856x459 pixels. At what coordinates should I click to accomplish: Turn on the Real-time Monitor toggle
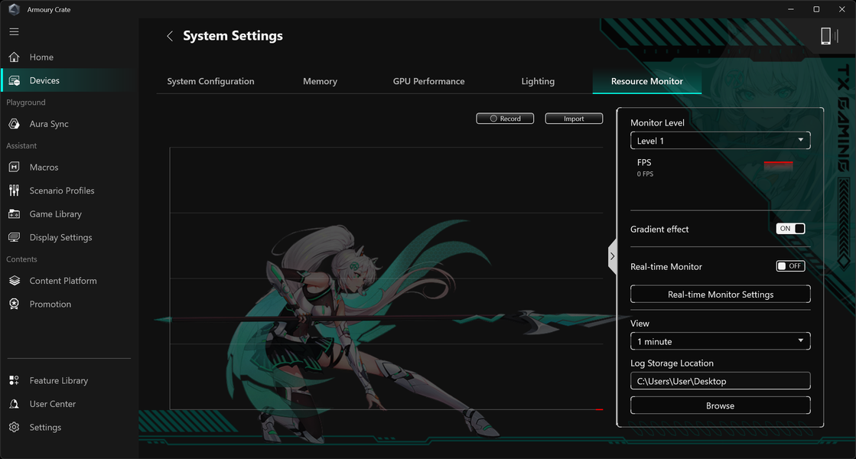[x=790, y=265]
